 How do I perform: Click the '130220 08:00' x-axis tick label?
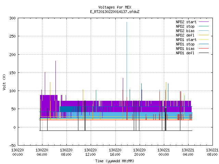[66, 152]
